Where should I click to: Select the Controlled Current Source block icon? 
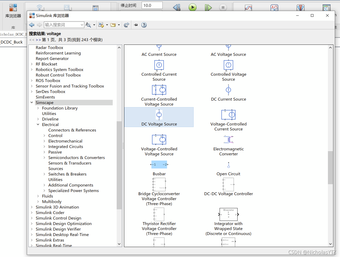click(159, 65)
